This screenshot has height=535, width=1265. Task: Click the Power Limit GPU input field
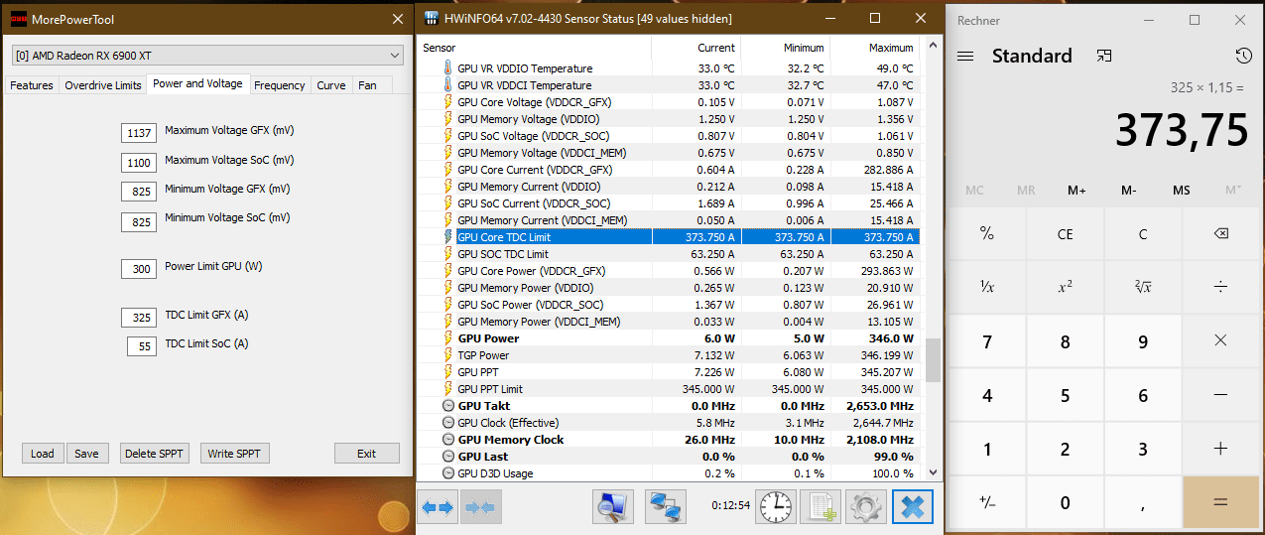click(x=140, y=269)
